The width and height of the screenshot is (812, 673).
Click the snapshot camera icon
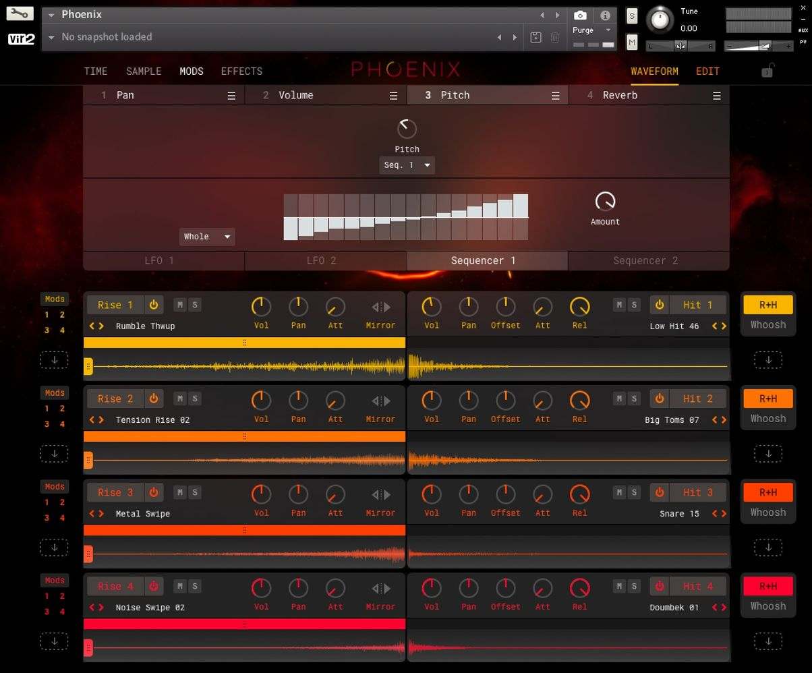pos(579,16)
